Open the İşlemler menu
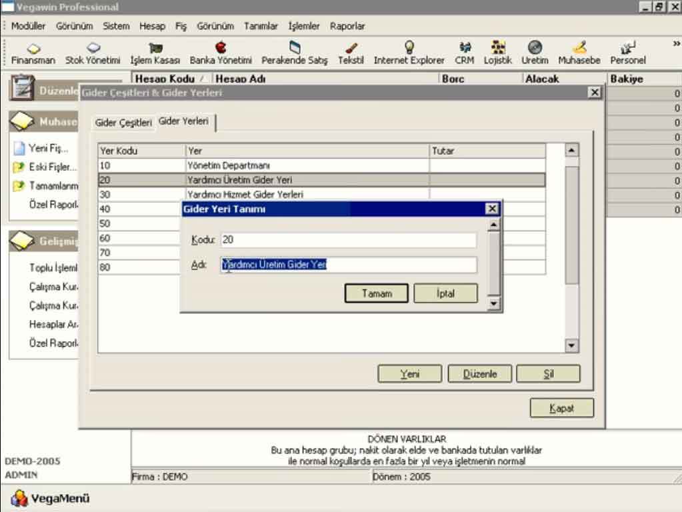This screenshot has height=512, width=682. coord(304,26)
